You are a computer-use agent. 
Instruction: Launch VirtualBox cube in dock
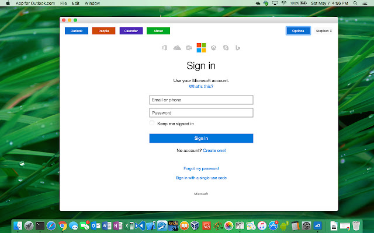pos(195,225)
